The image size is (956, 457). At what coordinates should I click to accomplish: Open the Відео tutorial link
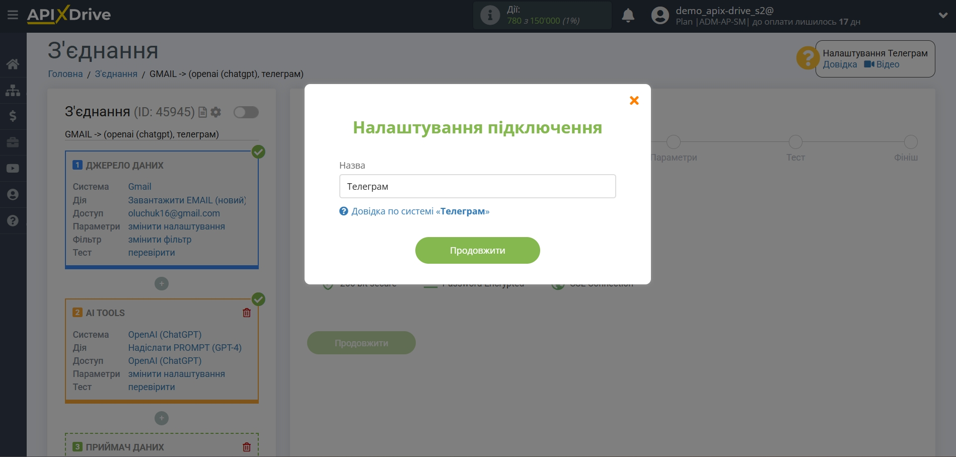pos(881,64)
